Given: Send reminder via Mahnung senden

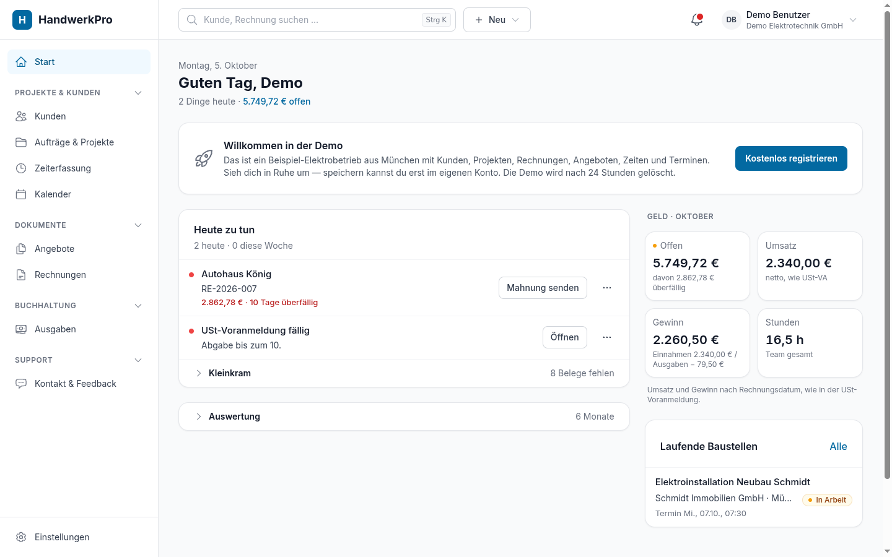Looking at the screenshot, I should pyautogui.click(x=543, y=288).
